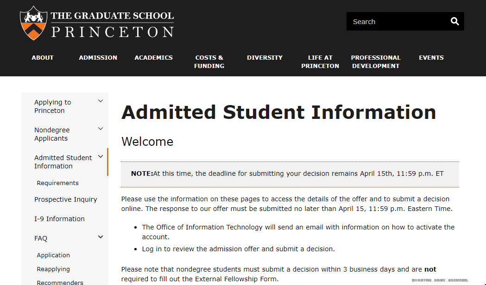Open the Costs & Funding menu
The height and width of the screenshot is (285, 486).
click(209, 62)
